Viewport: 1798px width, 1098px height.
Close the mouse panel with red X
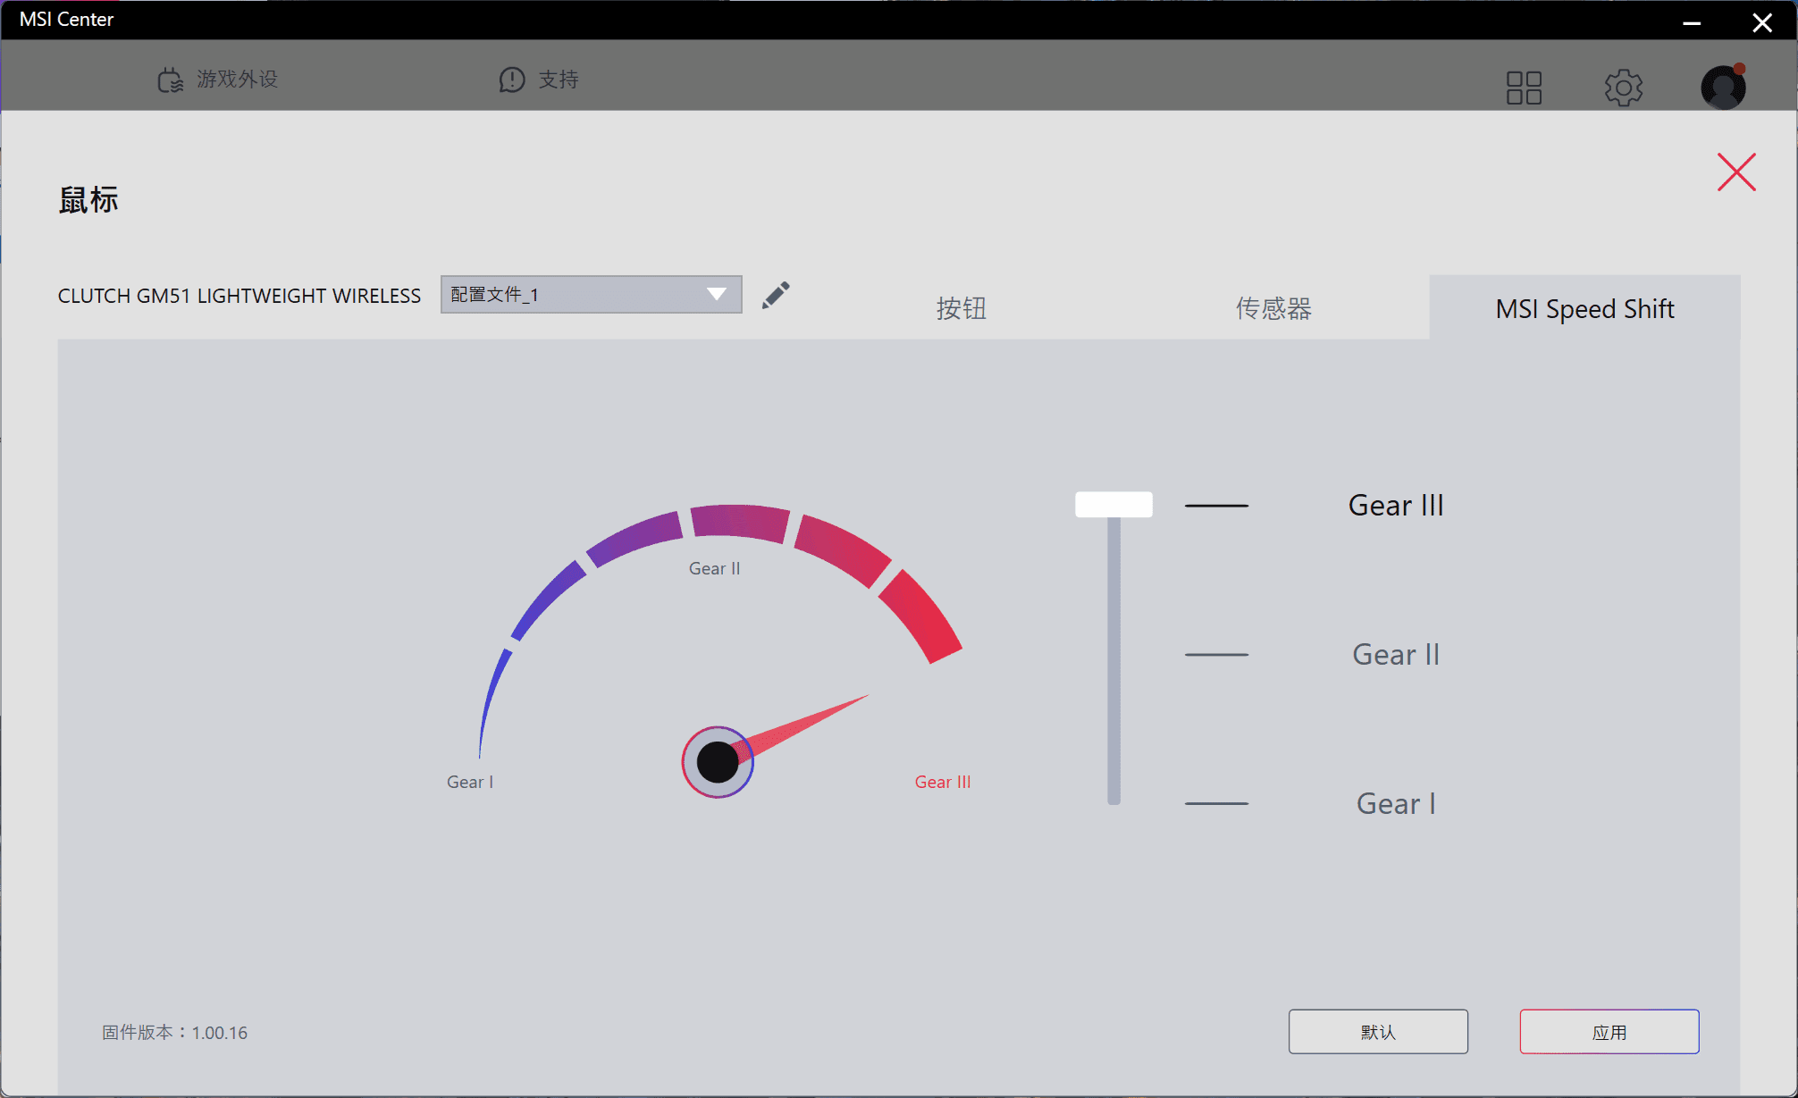(1736, 172)
